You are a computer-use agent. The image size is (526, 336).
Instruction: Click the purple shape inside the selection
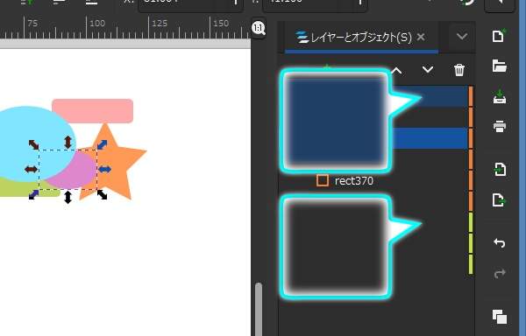coord(75,174)
